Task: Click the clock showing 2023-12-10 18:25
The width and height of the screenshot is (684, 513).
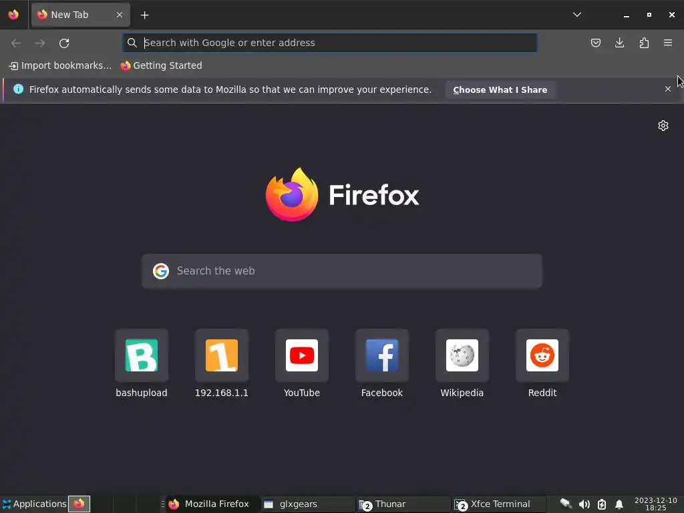Action: tap(656, 504)
